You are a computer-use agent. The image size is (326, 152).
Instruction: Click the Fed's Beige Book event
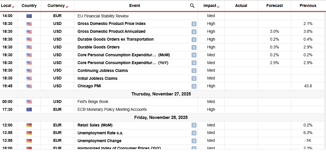(x=93, y=102)
